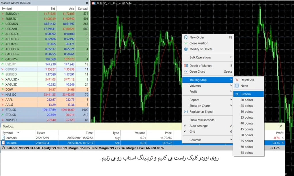This screenshot has width=294, height=176.
Task: Click the Modify or Delete gear icon
Action: pyautogui.click(x=186, y=49)
